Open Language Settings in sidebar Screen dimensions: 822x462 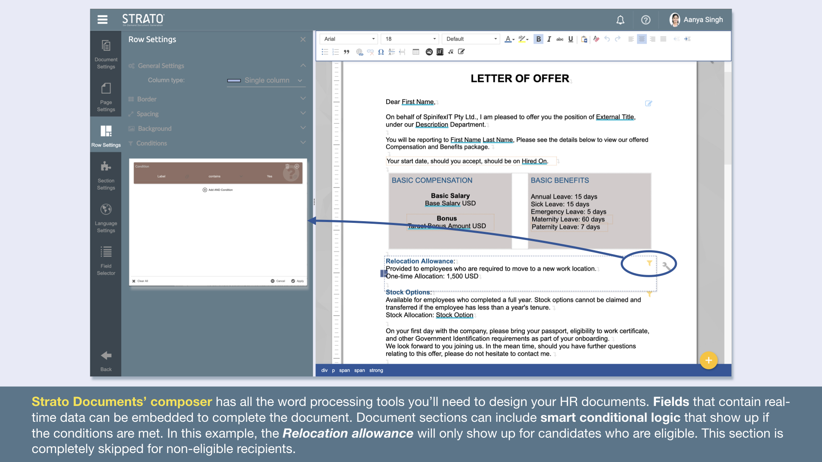(x=106, y=217)
